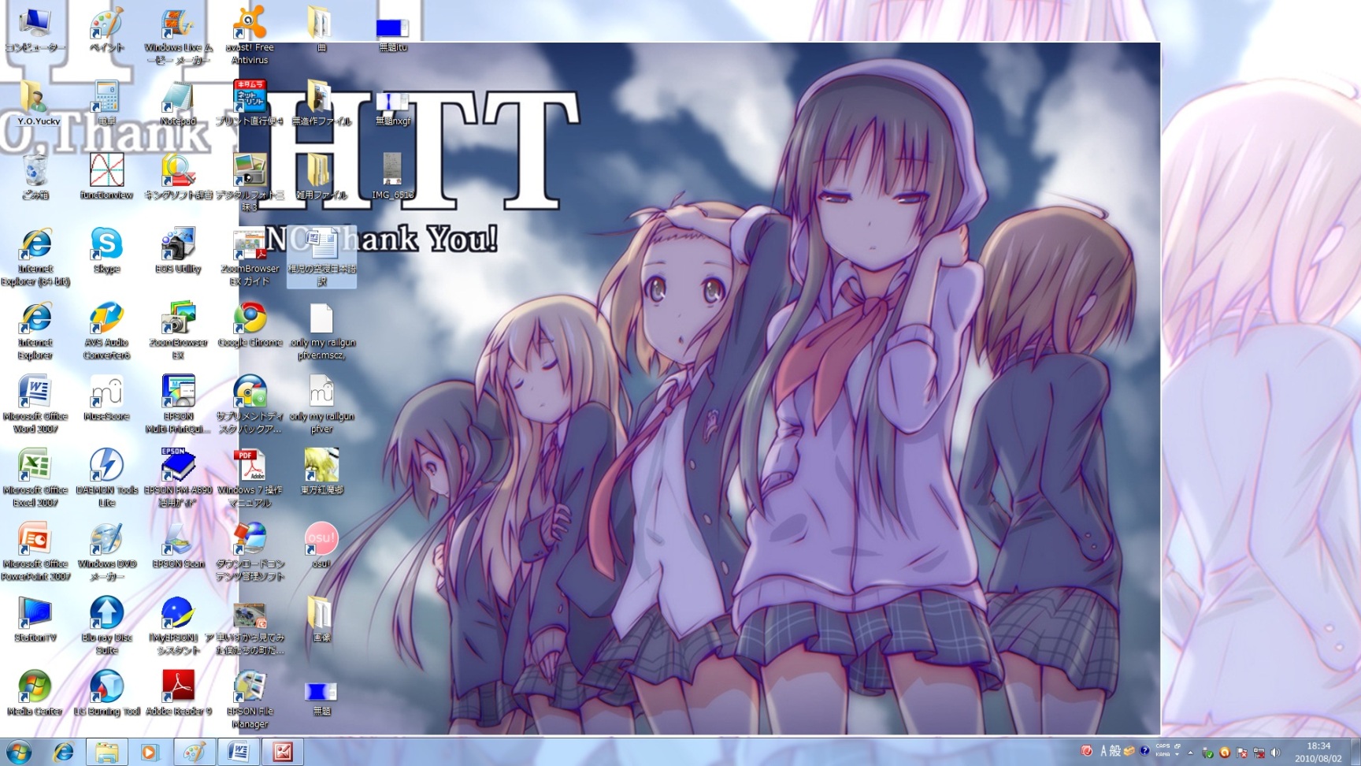The height and width of the screenshot is (766, 1361).
Task: Select the LG Burning Tool shortcut
Action: (x=106, y=693)
